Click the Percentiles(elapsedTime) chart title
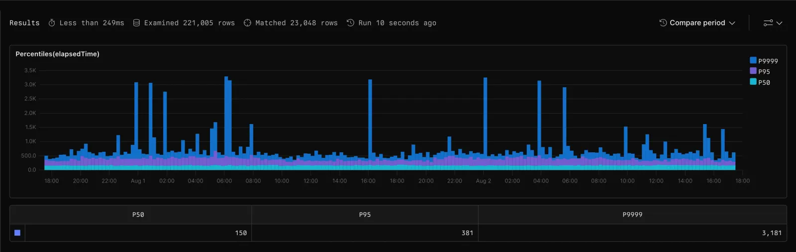The width and height of the screenshot is (796, 252). (x=57, y=54)
